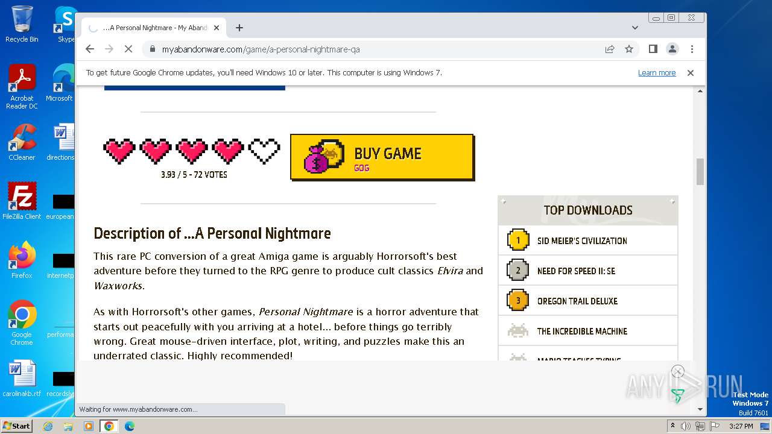
Task: Select the carolinakb.rtf file on the desktop
Action: 22,379
